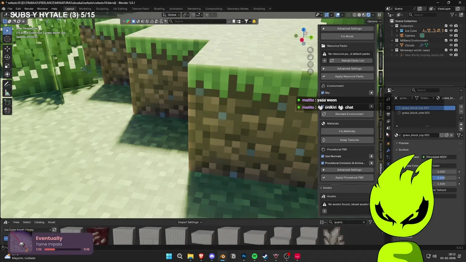Viewport: 466px width, 262px height.
Task: Open the File menu
Action: coord(10,9)
